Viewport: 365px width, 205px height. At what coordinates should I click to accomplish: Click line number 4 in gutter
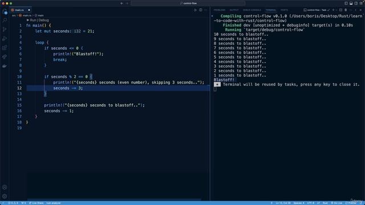[21, 43]
